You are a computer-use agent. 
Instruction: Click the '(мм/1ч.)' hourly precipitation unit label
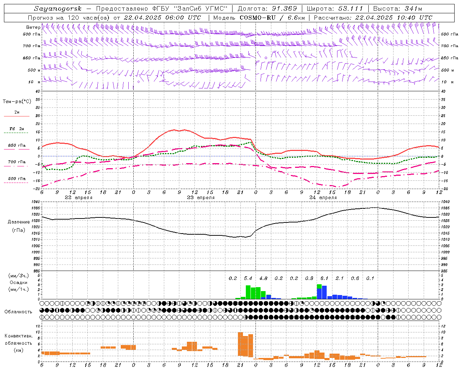pyautogui.click(x=19, y=289)
